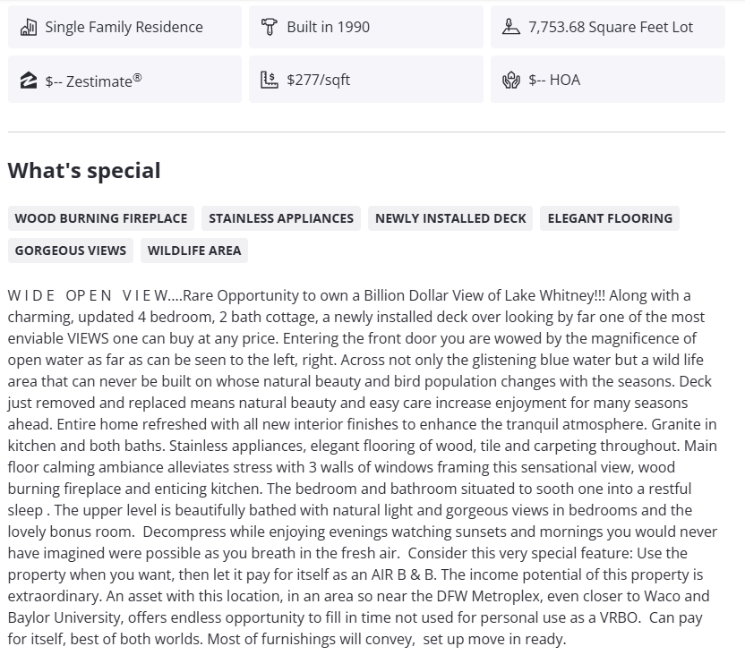The width and height of the screenshot is (745, 655).
Task: Click the Newly Installed Deck tag
Action: 450,218
